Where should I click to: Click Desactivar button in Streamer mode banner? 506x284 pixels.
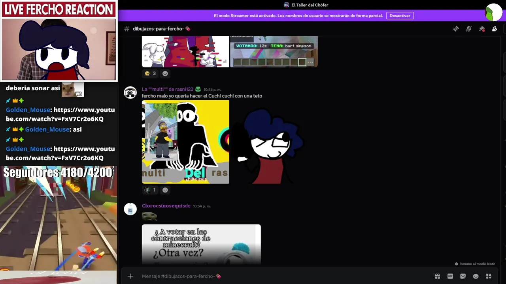(x=400, y=16)
